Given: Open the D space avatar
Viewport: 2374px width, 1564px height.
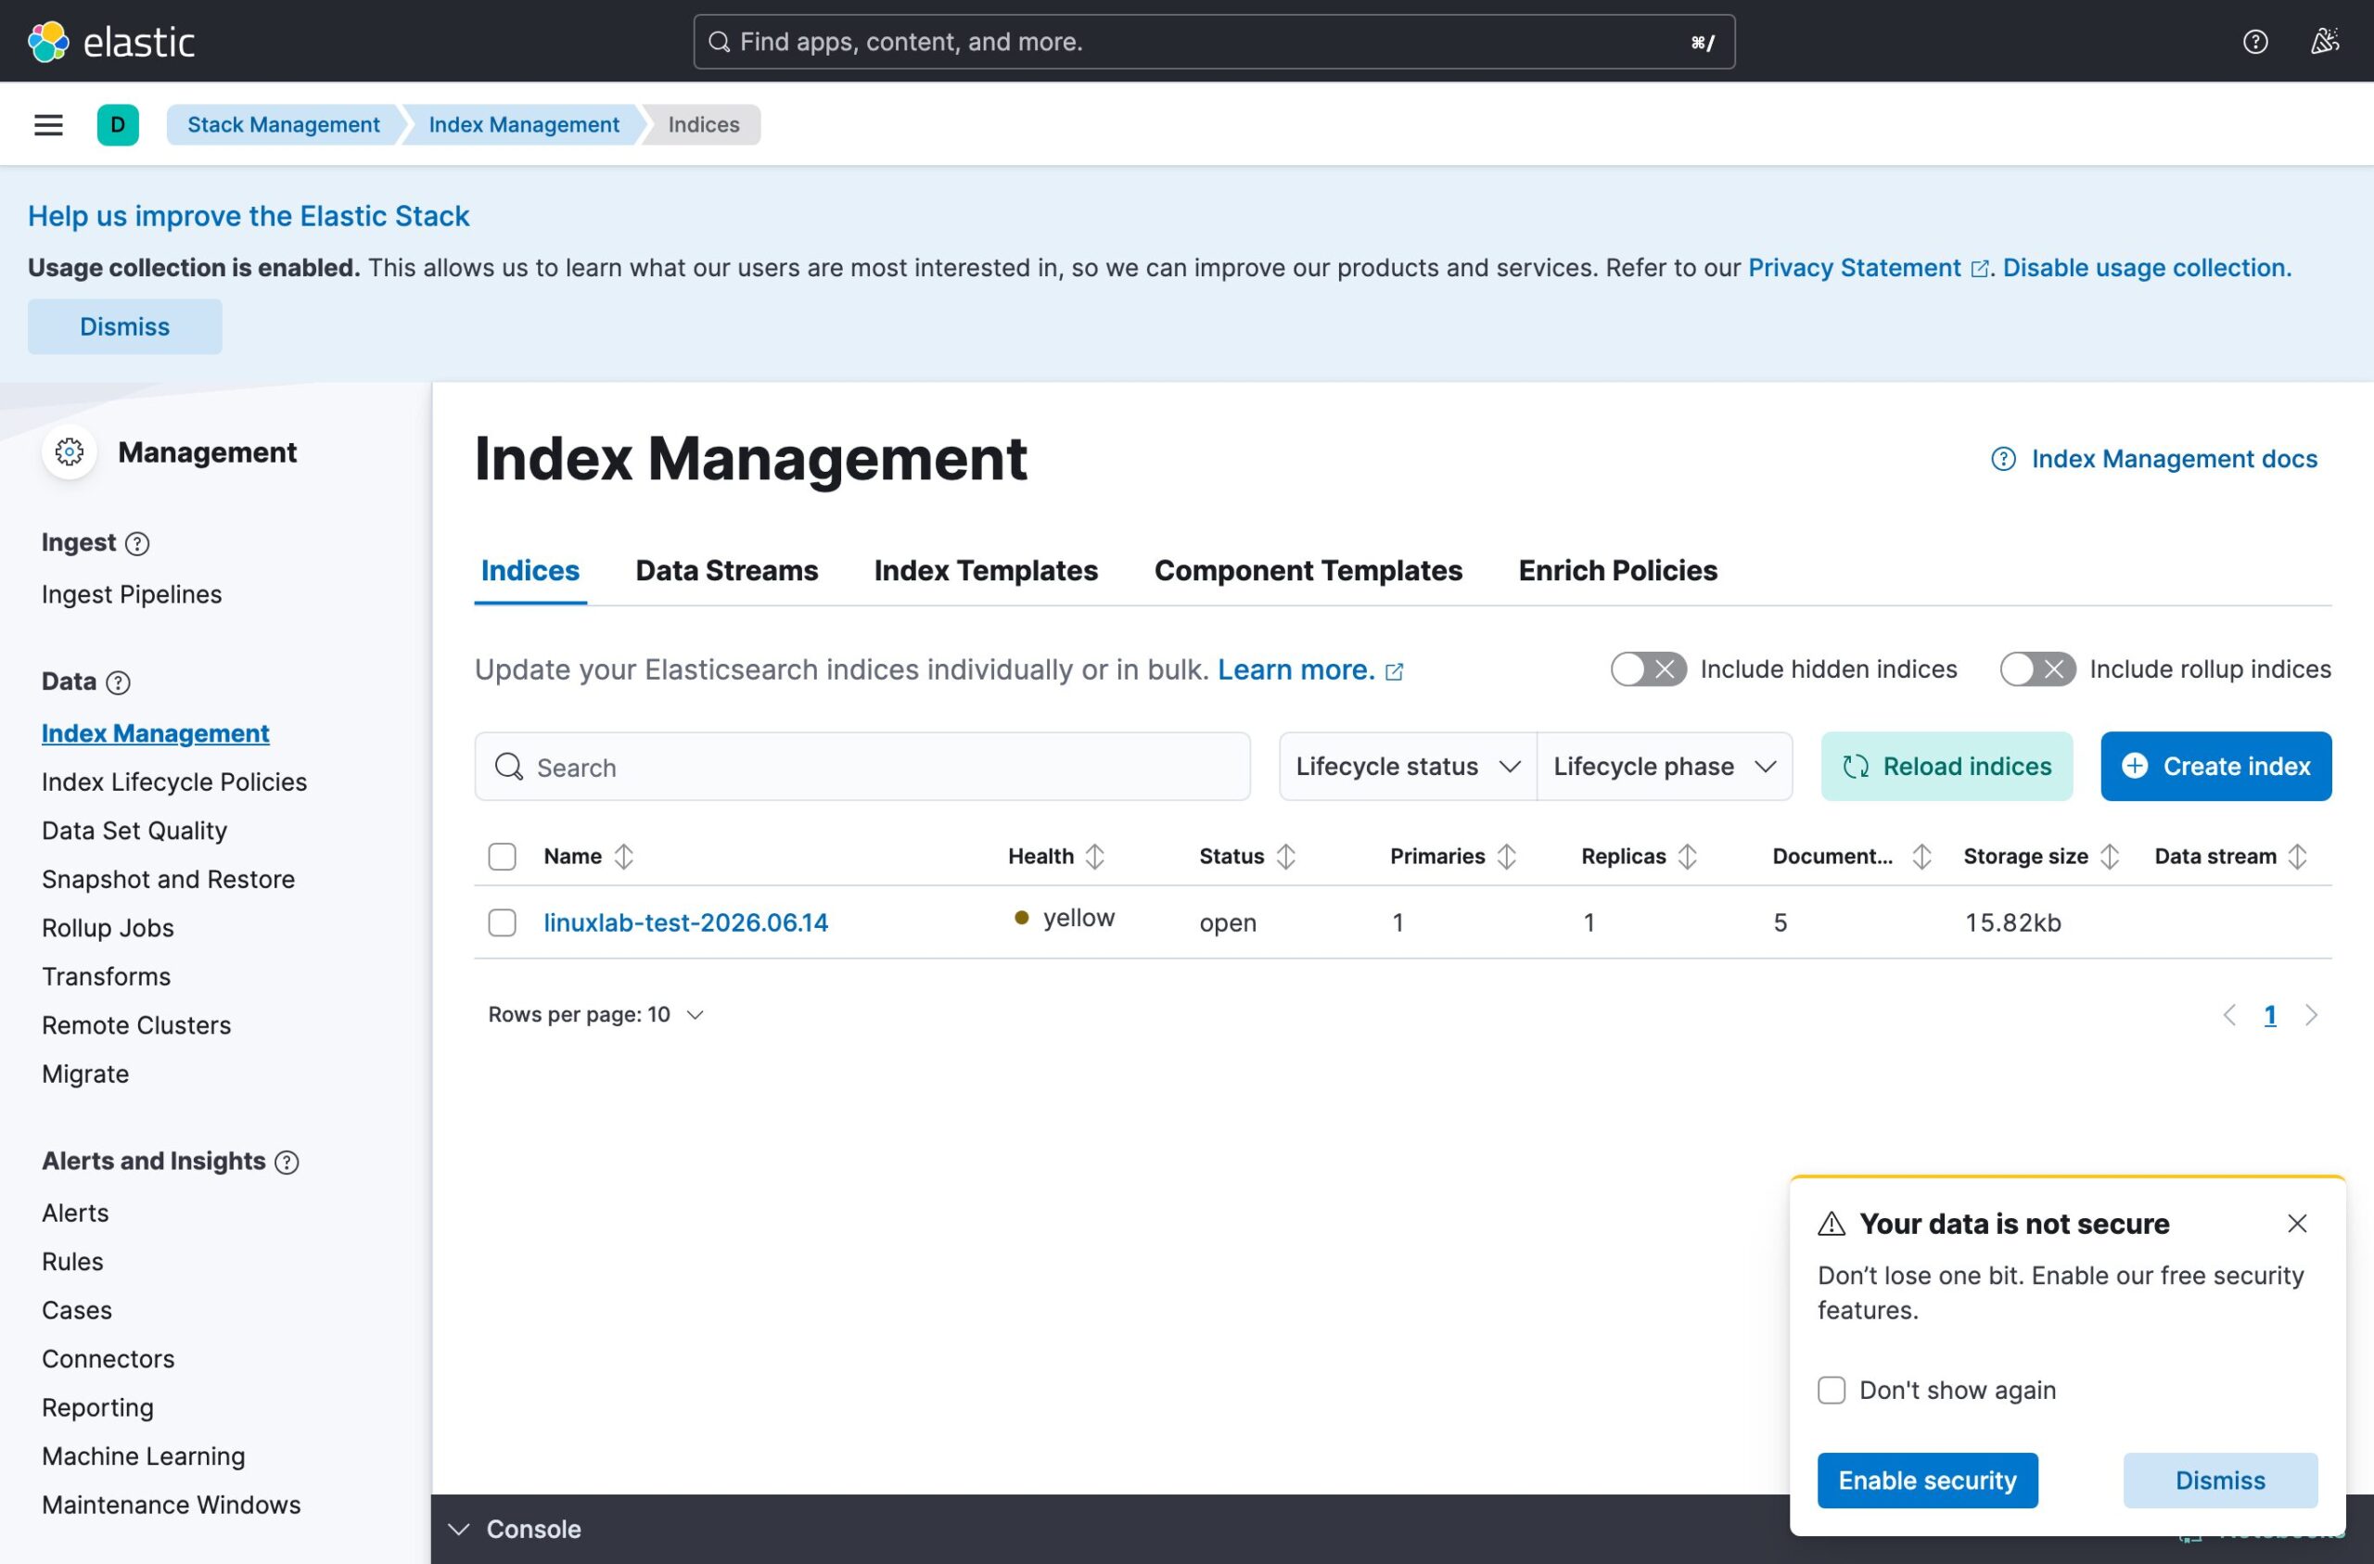Looking at the screenshot, I should (118, 124).
